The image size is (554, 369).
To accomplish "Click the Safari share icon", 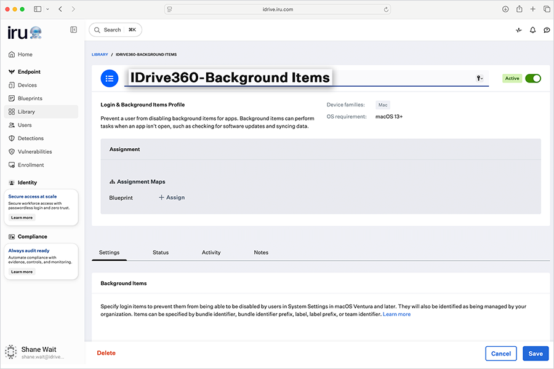I will pyautogui.click(x=519, y=9).
